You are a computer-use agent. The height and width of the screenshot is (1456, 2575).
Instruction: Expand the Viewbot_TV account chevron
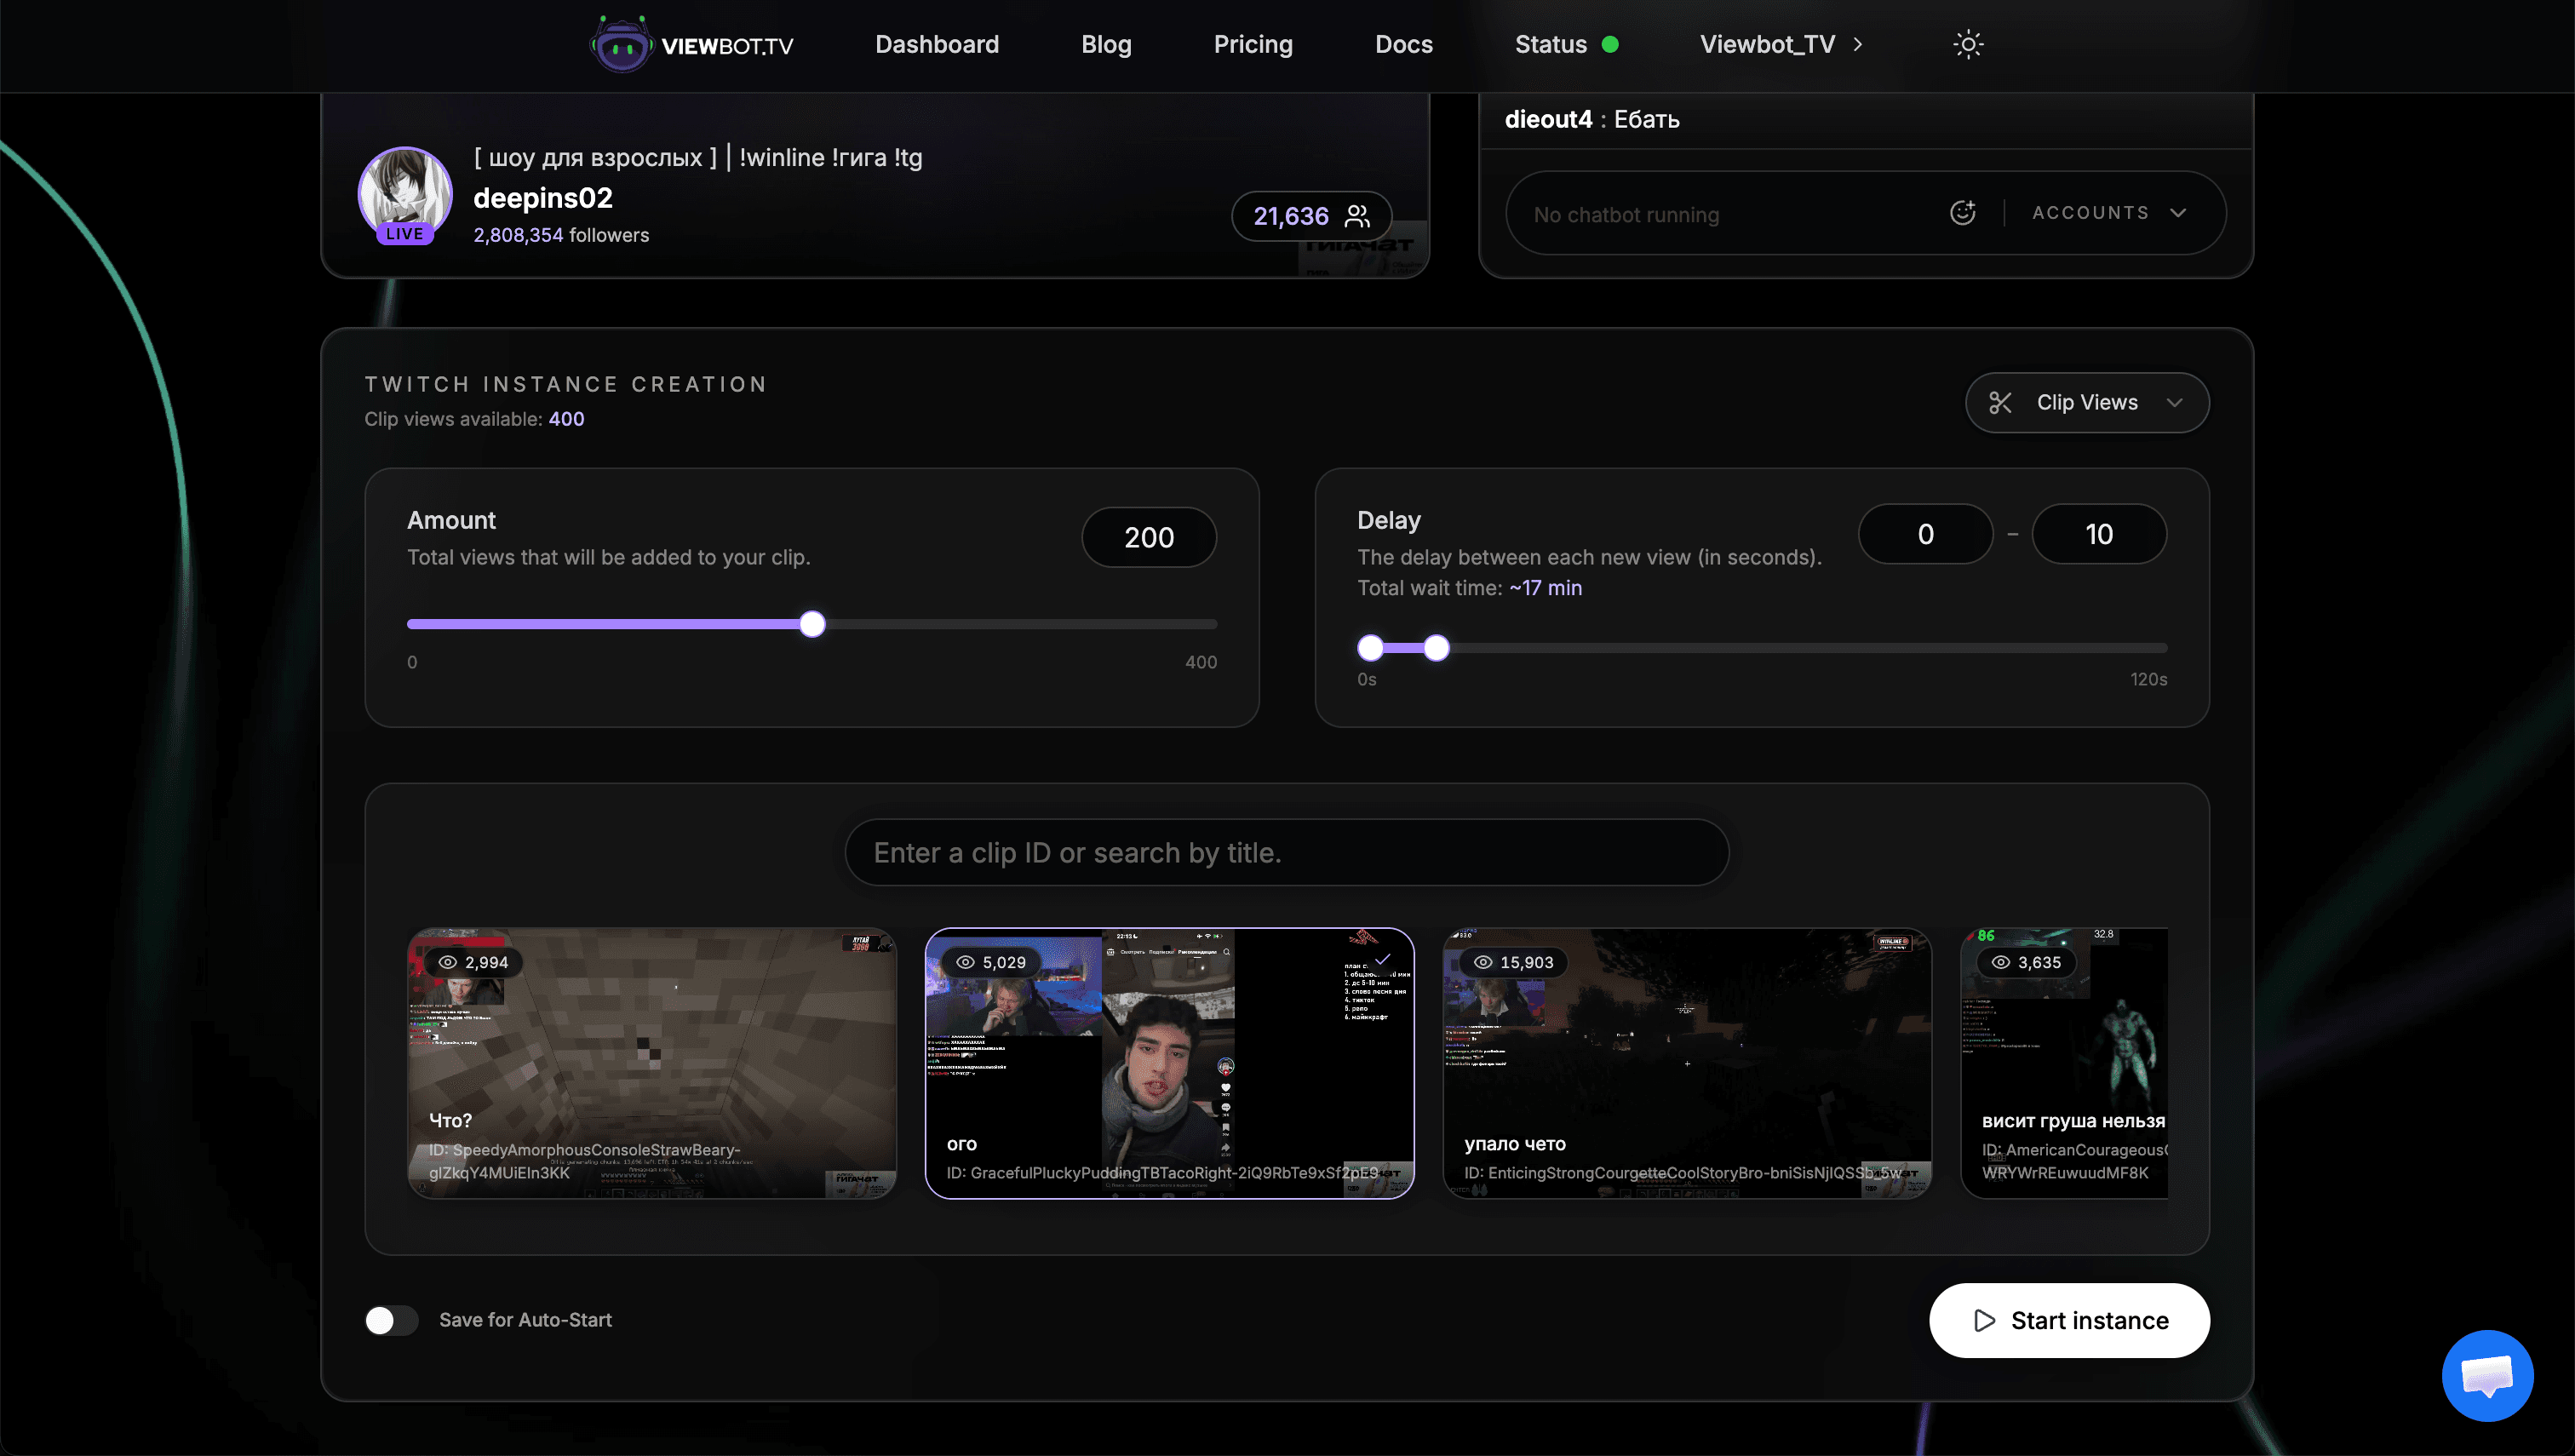tap(1858, 44)
